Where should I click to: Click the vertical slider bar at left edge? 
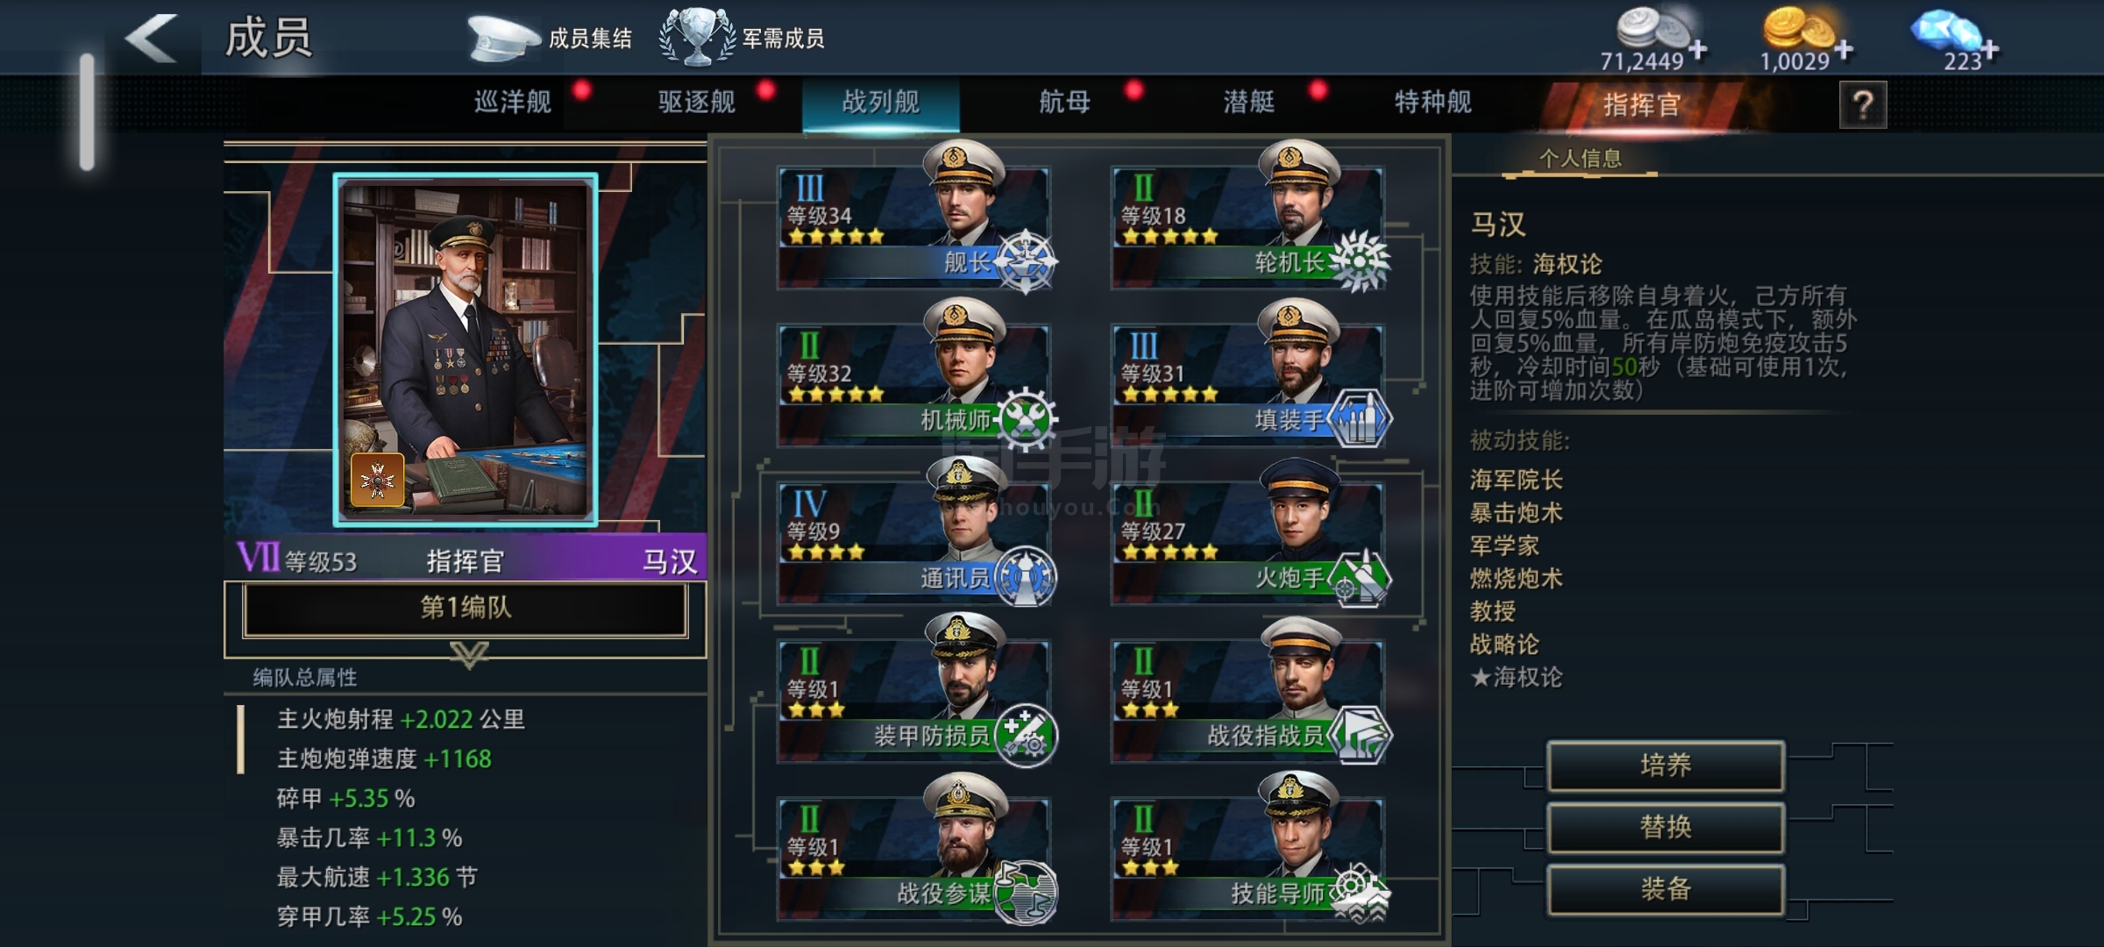coord(87,111)
